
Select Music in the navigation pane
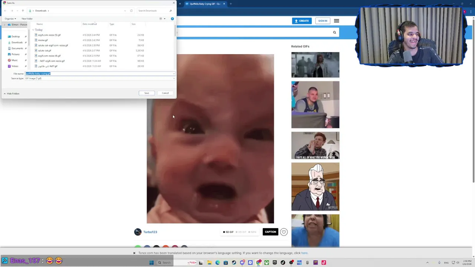click(x=14, y=60)
